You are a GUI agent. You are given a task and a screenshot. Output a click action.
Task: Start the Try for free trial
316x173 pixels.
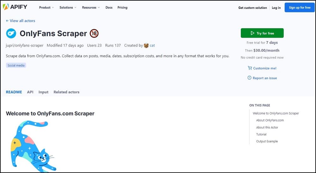pos(262,33)
